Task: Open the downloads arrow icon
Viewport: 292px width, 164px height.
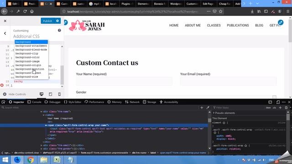Action: point(252,11)
